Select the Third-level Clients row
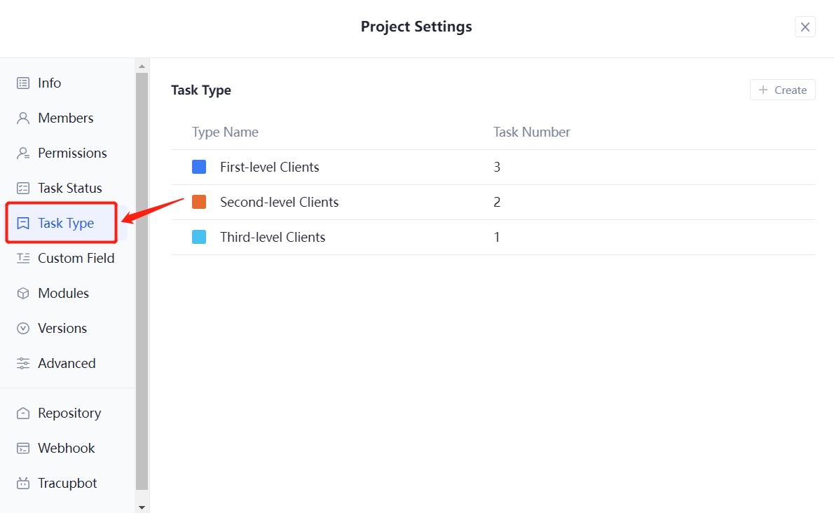The height and width of the screenshot is (513, 834). click(x=273, y=237)
